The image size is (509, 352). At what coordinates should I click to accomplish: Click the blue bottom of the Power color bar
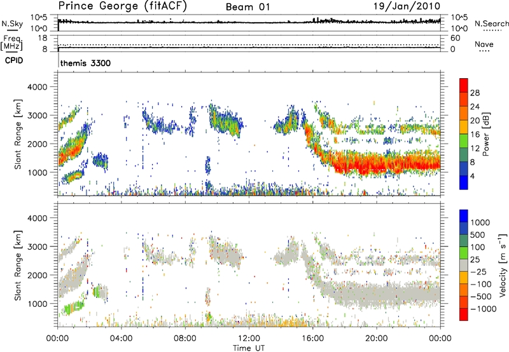tap(464, 182)
